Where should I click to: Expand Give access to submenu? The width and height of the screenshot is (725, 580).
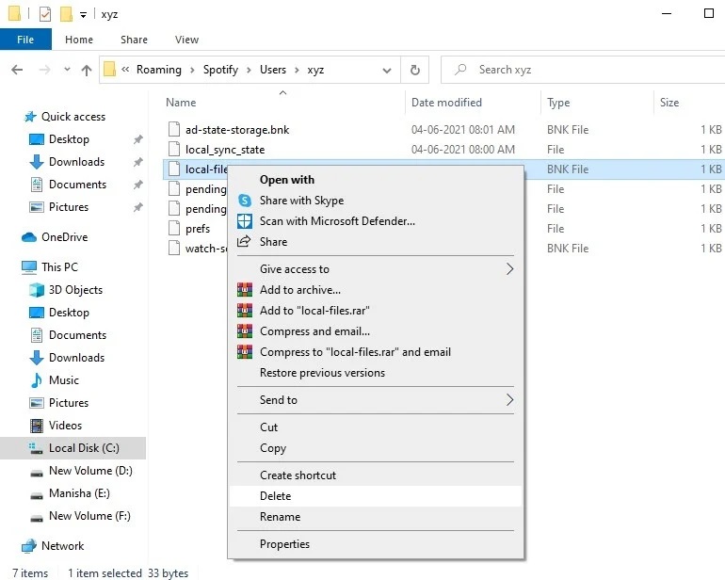376,269
